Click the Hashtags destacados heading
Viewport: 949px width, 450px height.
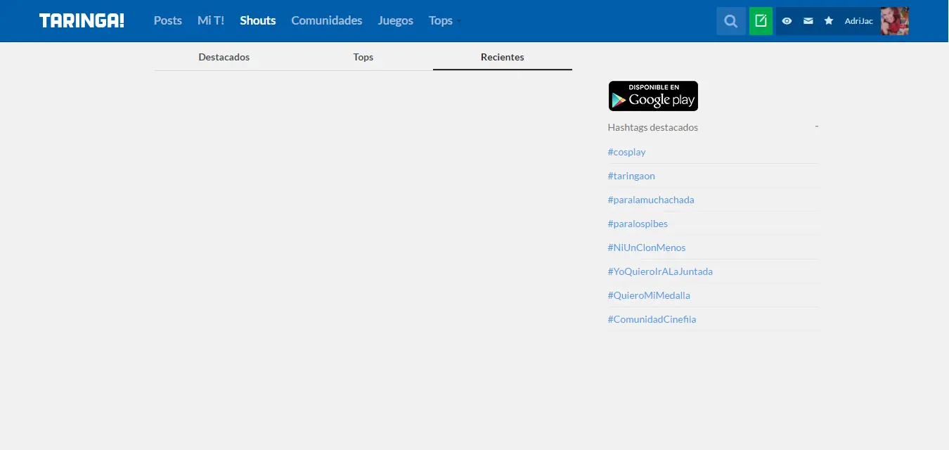653,127
